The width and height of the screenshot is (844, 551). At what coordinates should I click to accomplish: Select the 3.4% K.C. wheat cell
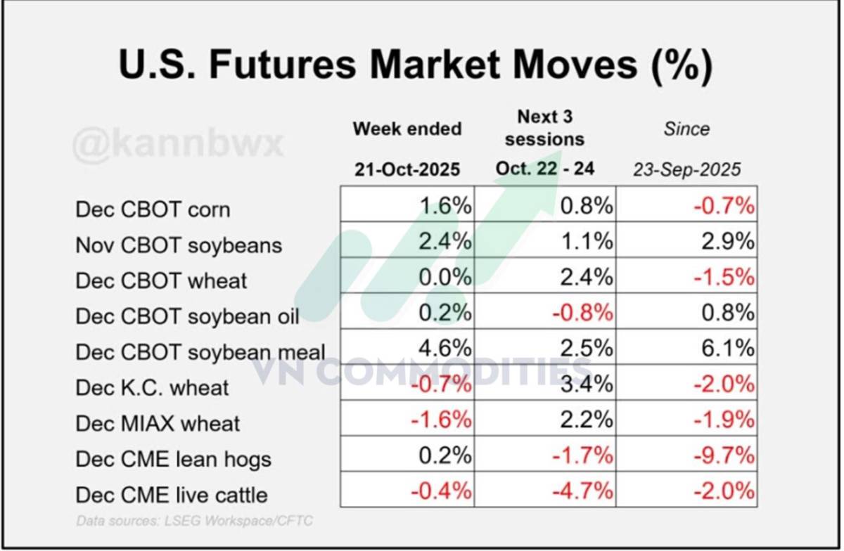[545, 383]
